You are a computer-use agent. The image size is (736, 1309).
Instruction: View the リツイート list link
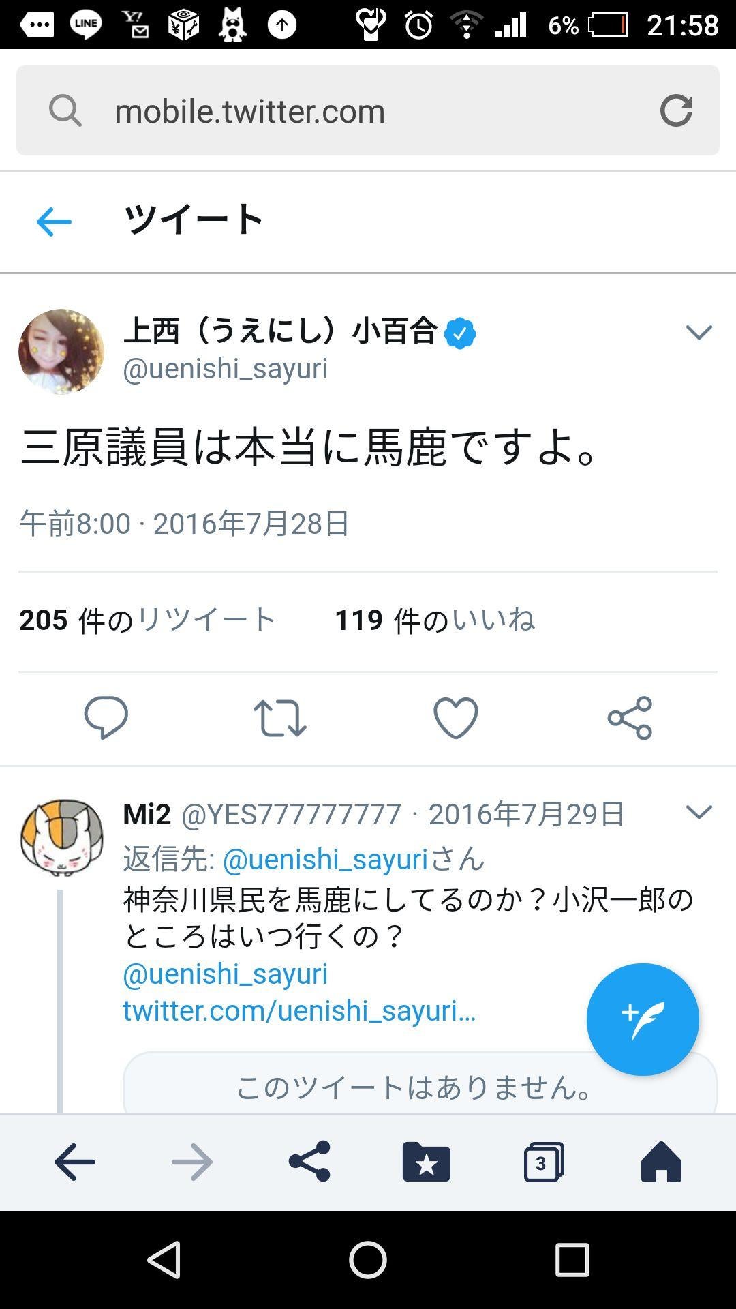[x=203, y=619]
